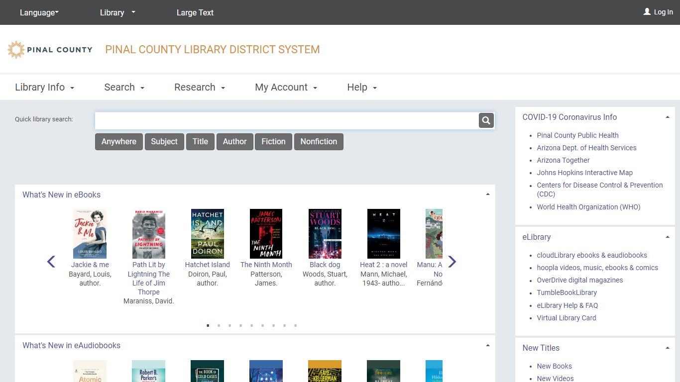Collapse the New Titles panel
The image size is (680, 382).
(668, 348)
